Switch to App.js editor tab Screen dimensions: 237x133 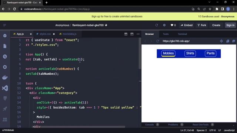click(x=20, y=34)
